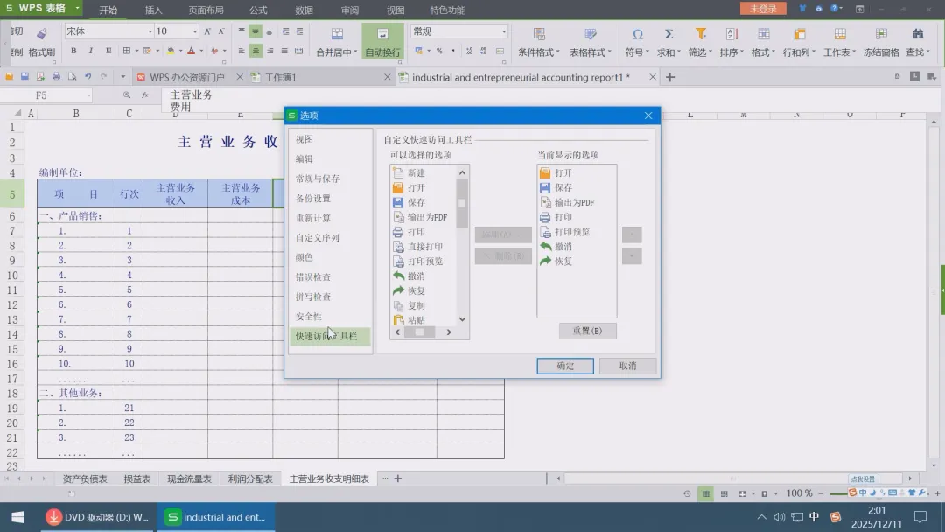Select 直接打印 in available options list
Viewport: 945px width, 532px height.
click(425, 247)
